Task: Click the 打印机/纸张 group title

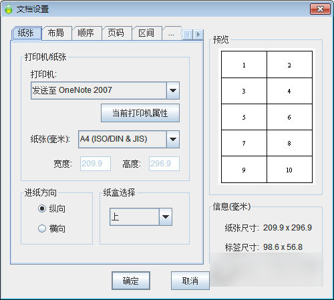Action: (45, 57)
